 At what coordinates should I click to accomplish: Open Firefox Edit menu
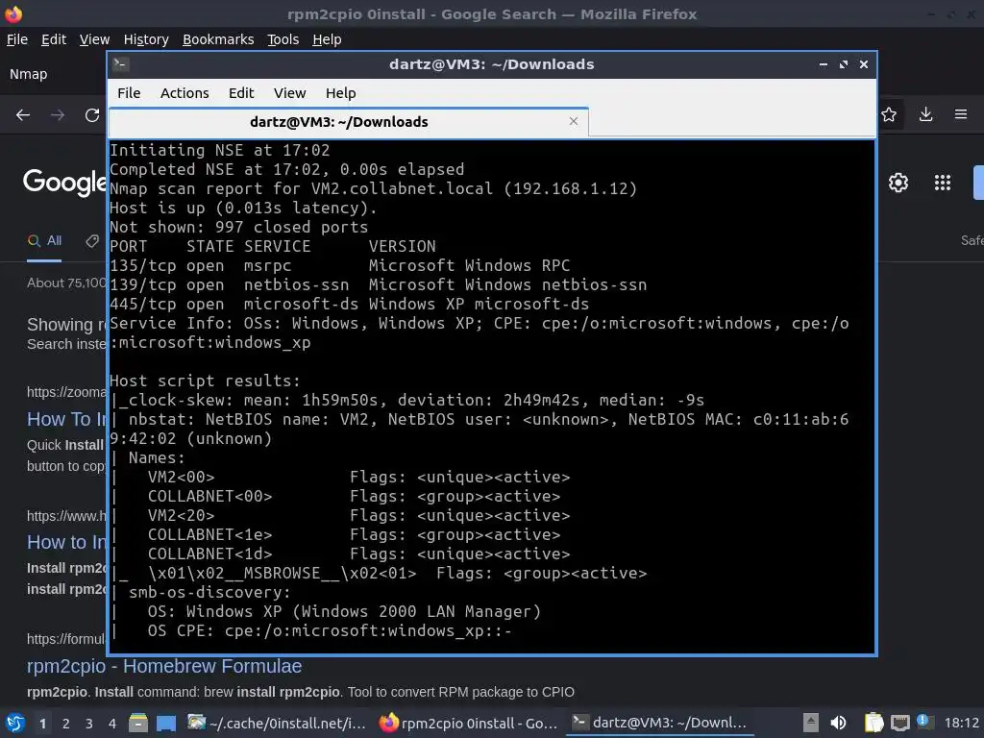coord(54,39)
